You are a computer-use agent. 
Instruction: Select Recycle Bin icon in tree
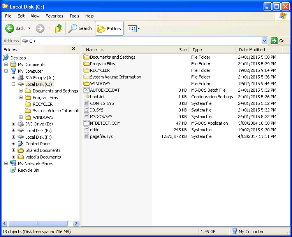point(13,170)
